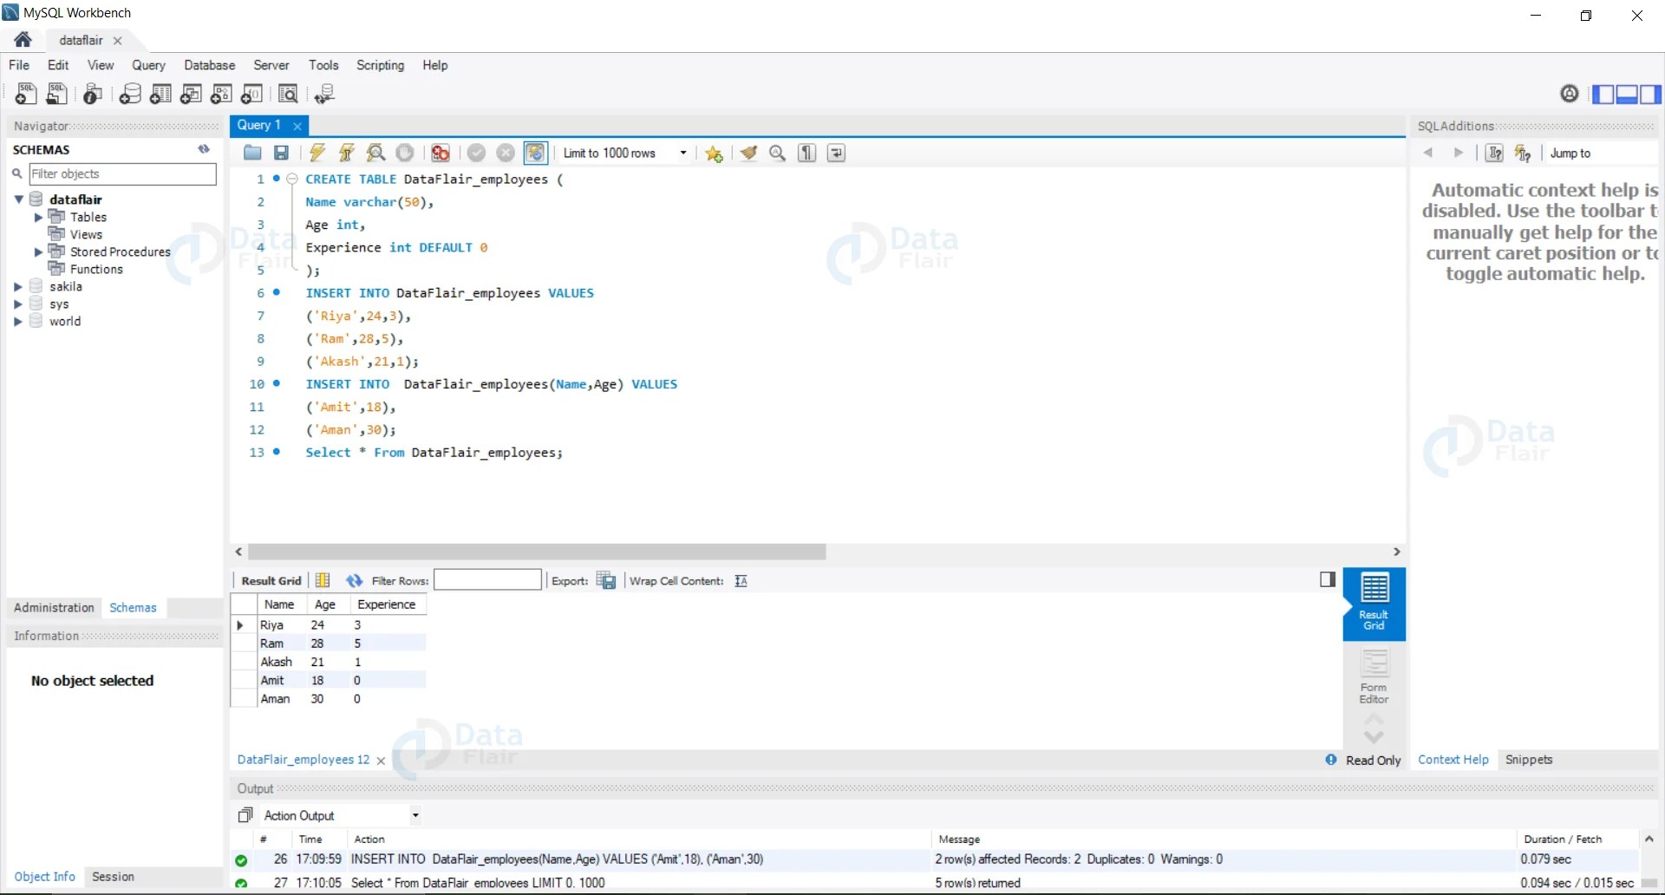Open find panel magnifier in editor toolbar
Viewport: 1665px width, 895px height.
coord(778,153)
